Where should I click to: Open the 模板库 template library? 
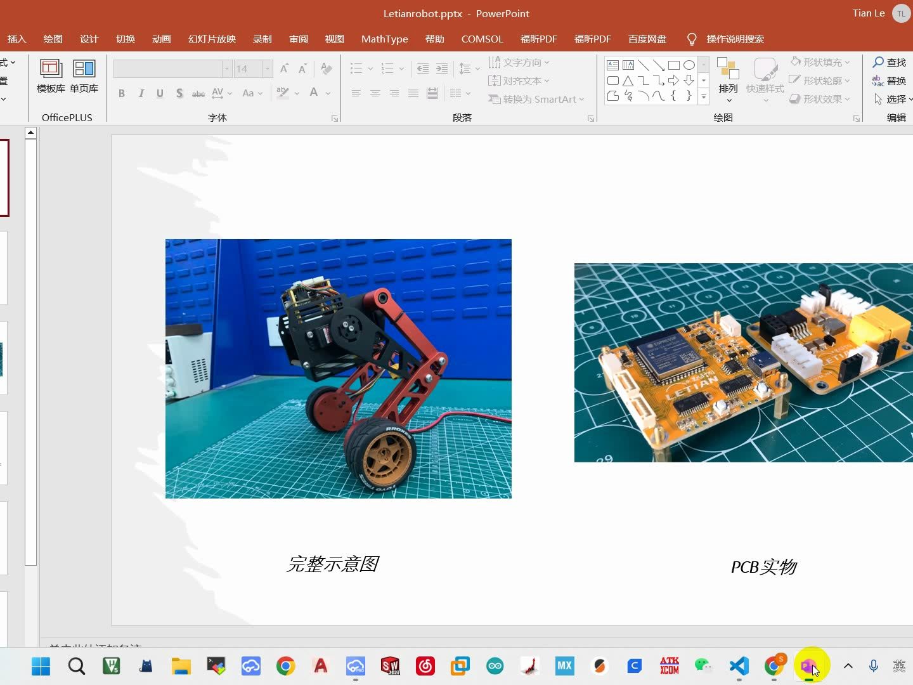51,76
